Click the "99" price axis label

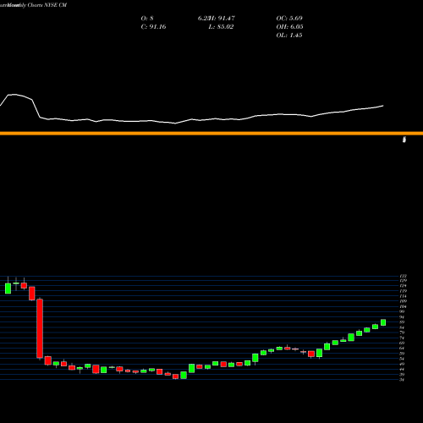(x=403, y=311)
